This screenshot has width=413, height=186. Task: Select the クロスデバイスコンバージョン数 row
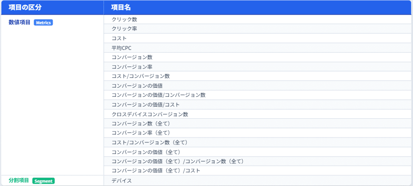click(257, 114)
